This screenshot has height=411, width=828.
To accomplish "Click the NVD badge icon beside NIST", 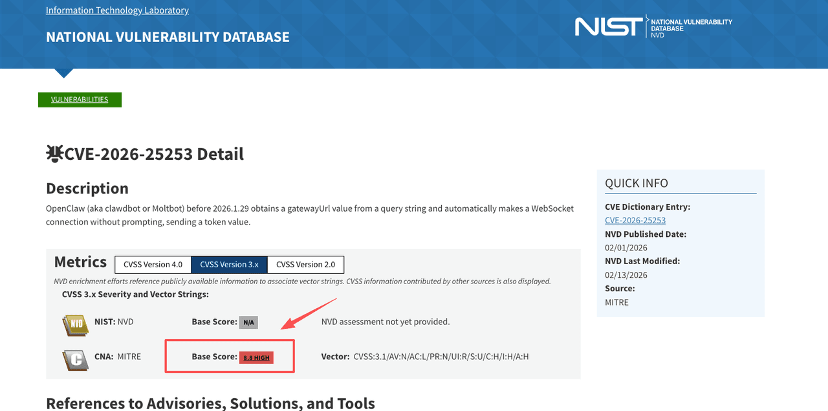I will (x=76, y=325).
